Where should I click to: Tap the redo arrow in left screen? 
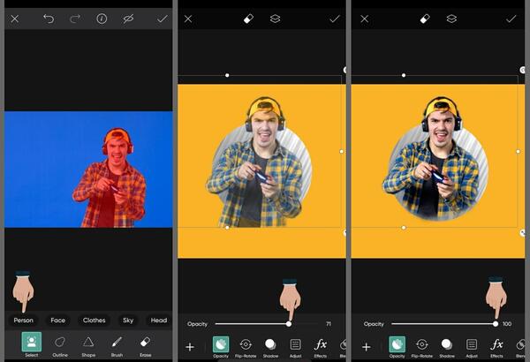[75, 19]
